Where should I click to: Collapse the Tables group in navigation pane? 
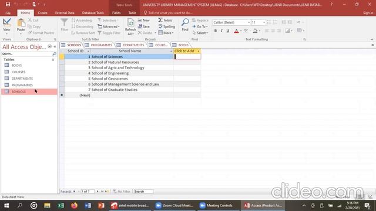[x=53, y=60]
